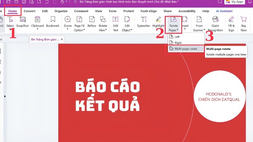The height and width of the screenshot is (142, 253).
Task: Expand left navigation panel arrow
Action: tap(5, 96)
